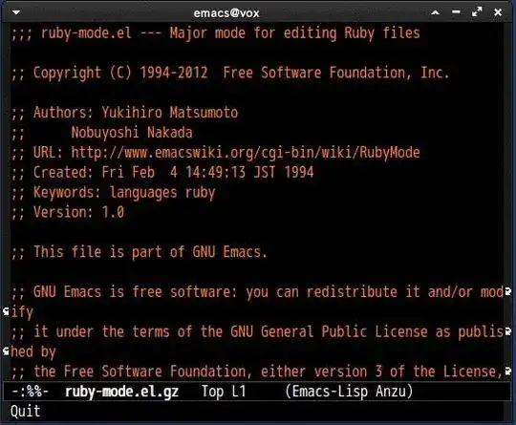This screenshot has width=516, height=425.
Task: Click the Quit message in echo area
Action: (26, 412)
